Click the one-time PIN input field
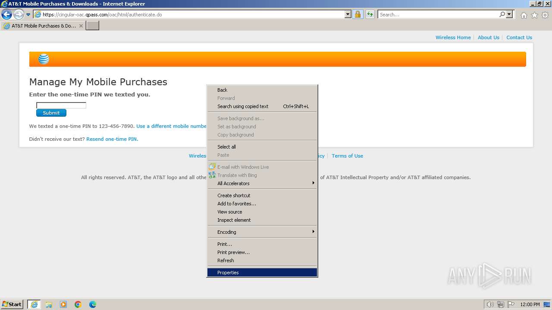 click(61, 105)
